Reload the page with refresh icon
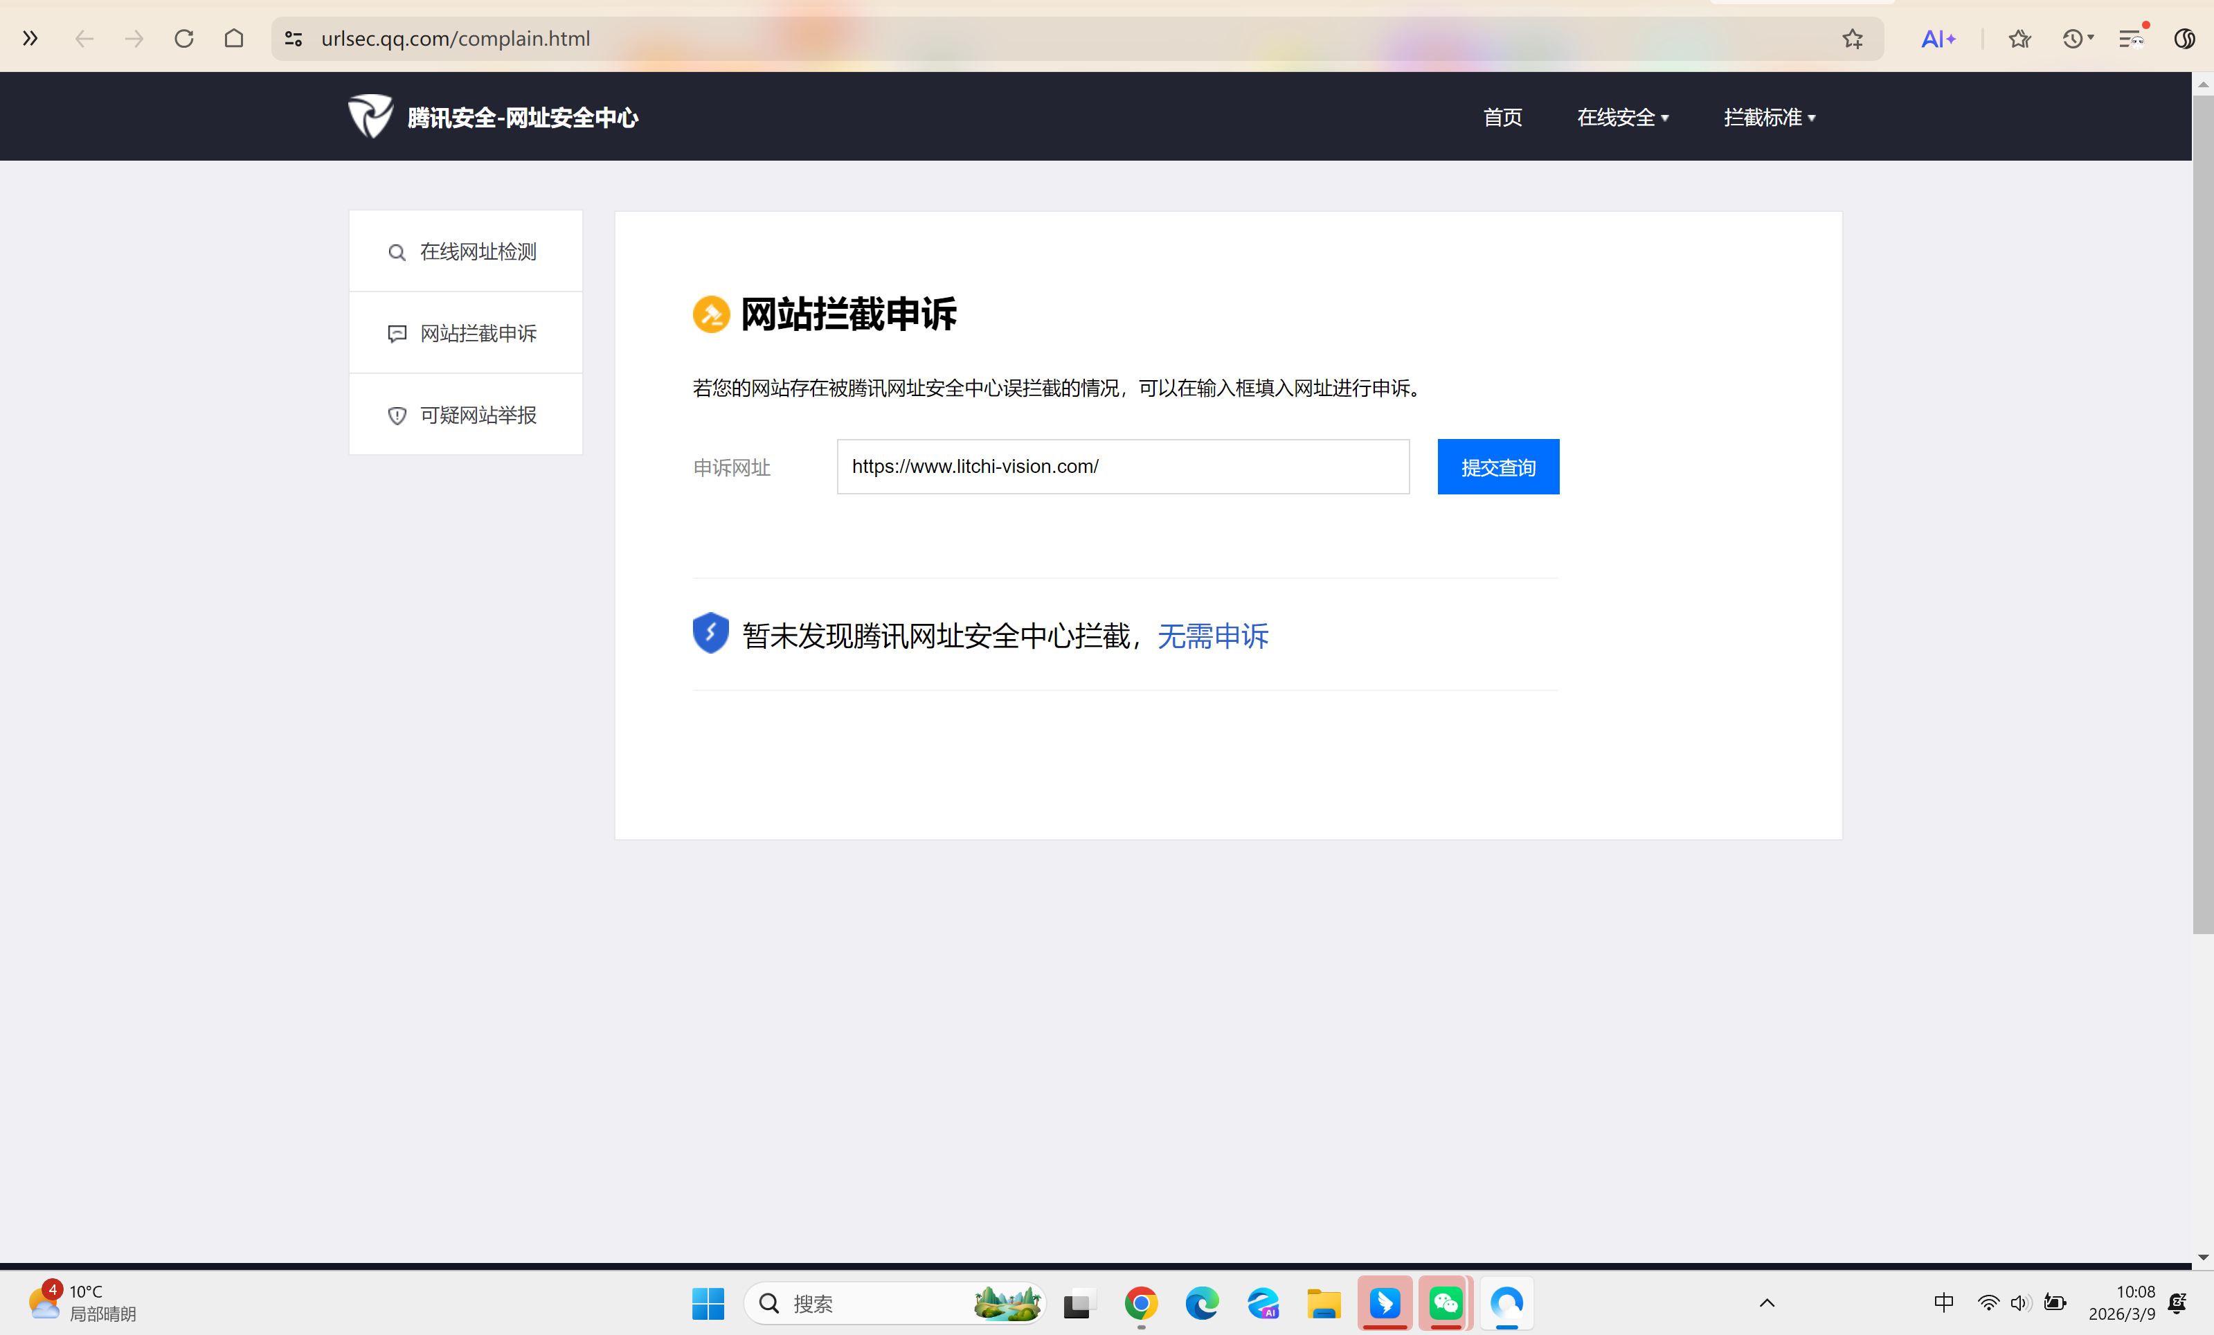 point(184,39)
